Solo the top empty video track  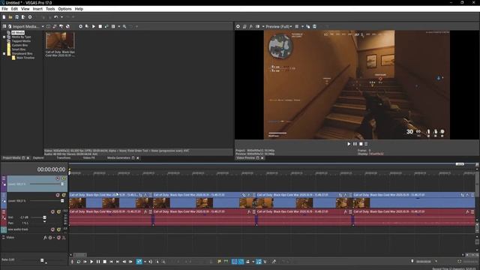tap(64, 178)
